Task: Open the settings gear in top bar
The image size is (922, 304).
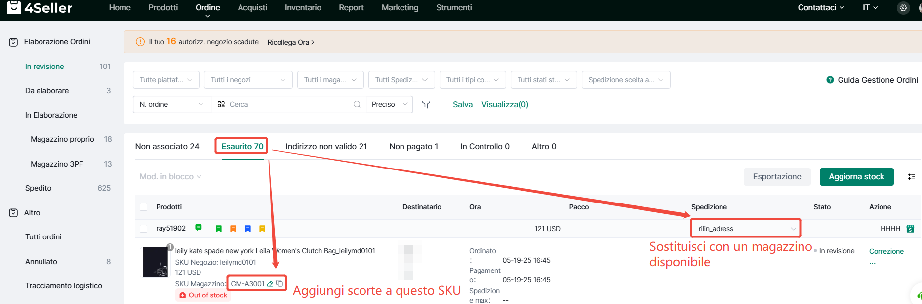Action: pyautogui.click(x=903, y=8)
